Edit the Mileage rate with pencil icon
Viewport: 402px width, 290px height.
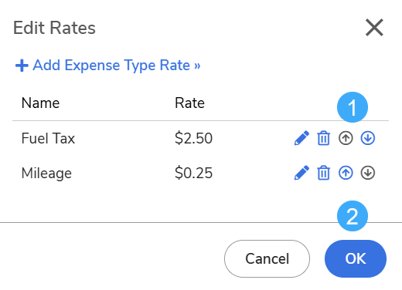point(301,173)
